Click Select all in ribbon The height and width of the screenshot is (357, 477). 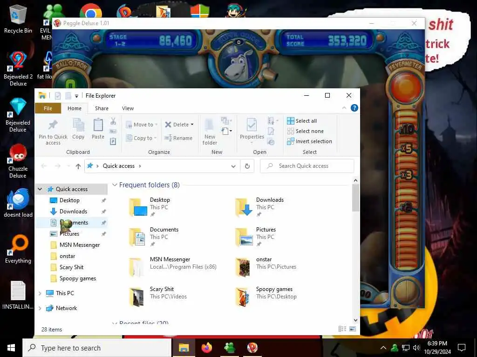pos(302,121)
